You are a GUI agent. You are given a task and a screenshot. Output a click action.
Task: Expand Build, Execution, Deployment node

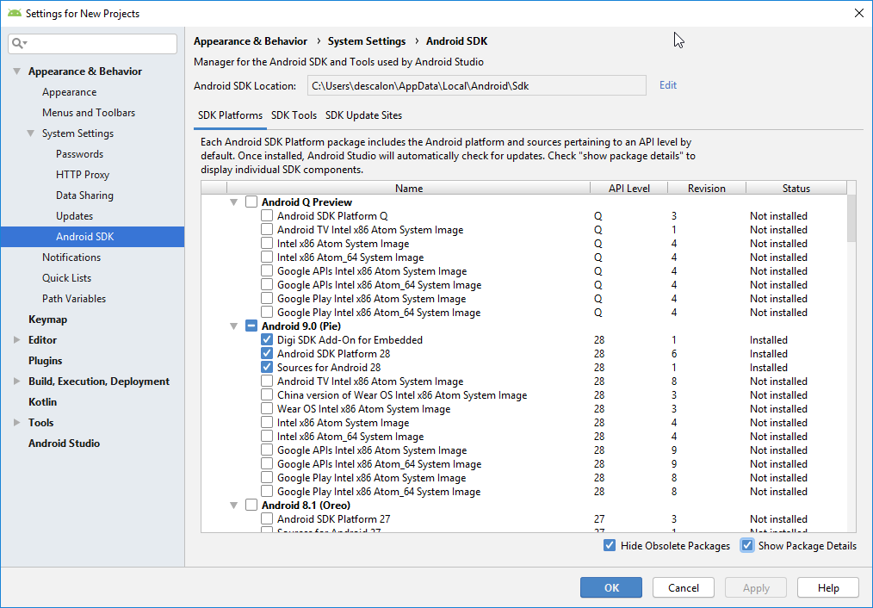pyautogui.click(x=16, y=382)
